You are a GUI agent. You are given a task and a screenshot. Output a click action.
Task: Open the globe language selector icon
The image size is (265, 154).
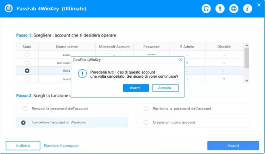tap(234, 9)
